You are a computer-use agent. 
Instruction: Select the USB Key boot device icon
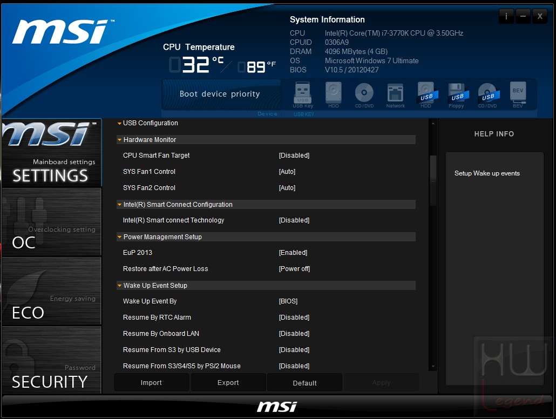click(303, 94)
